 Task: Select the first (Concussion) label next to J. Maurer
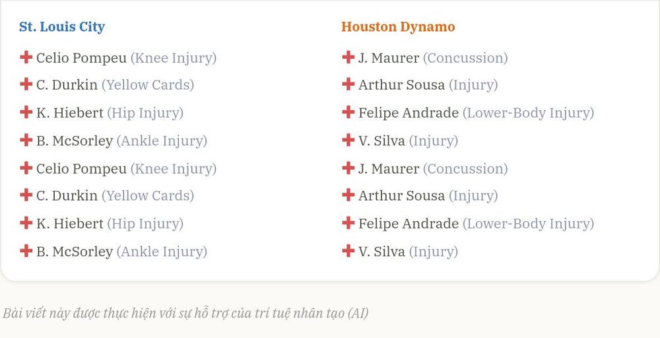pos(465,58)
